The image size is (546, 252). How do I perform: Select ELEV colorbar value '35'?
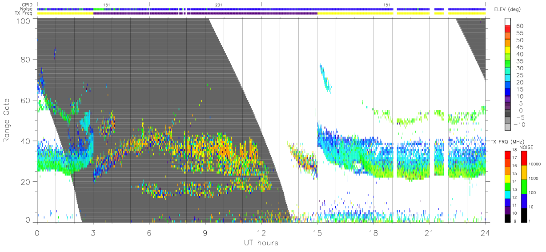[x=519, y=61]
